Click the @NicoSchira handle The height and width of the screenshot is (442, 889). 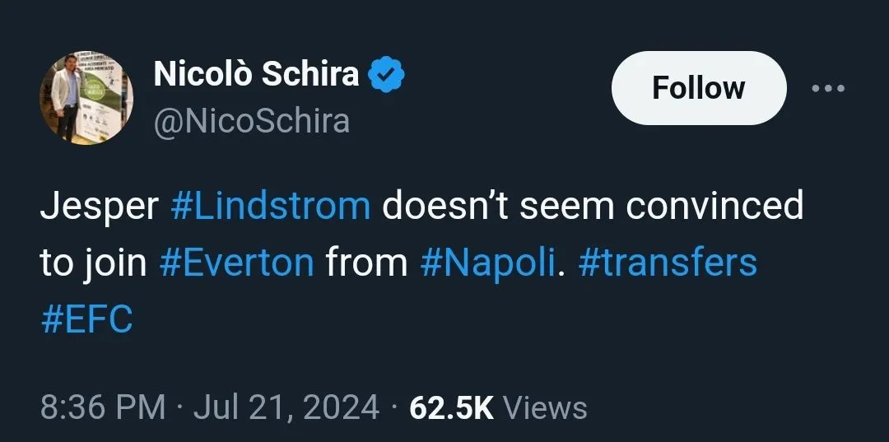pyautogui.click(x=252, y=121)
